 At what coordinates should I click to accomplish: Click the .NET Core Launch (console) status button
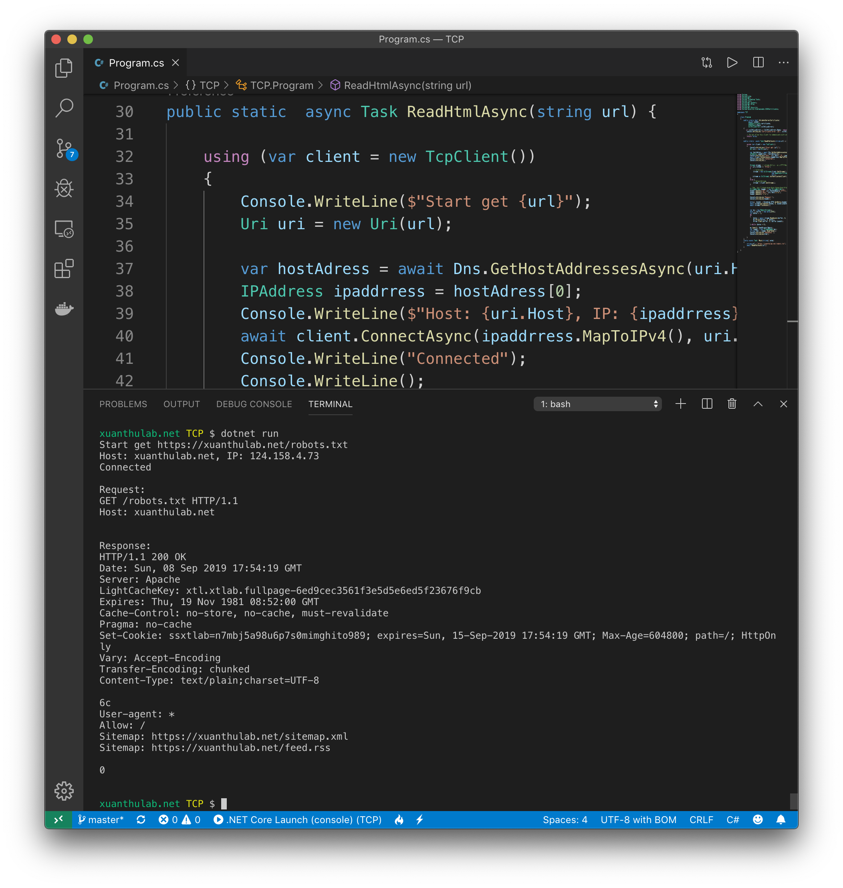297,820
